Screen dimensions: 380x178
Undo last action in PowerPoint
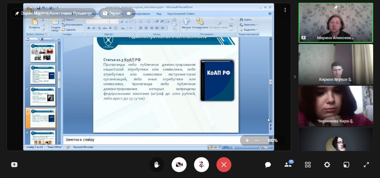click(44, 7)
